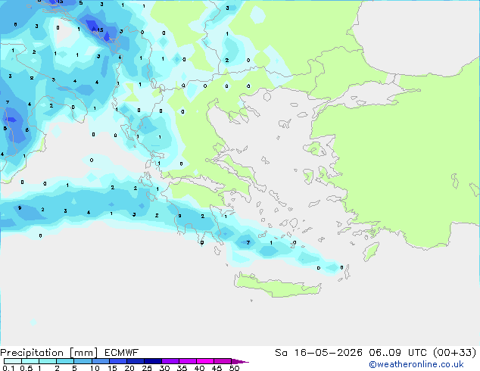Click the 40 to 45 mm legend swatch

pyautogui.click(x=205, y=361)
